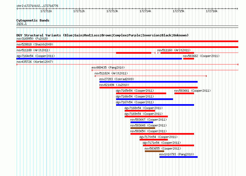Select the dgv7164n54 (Cooper2011) label

(36, 56)
